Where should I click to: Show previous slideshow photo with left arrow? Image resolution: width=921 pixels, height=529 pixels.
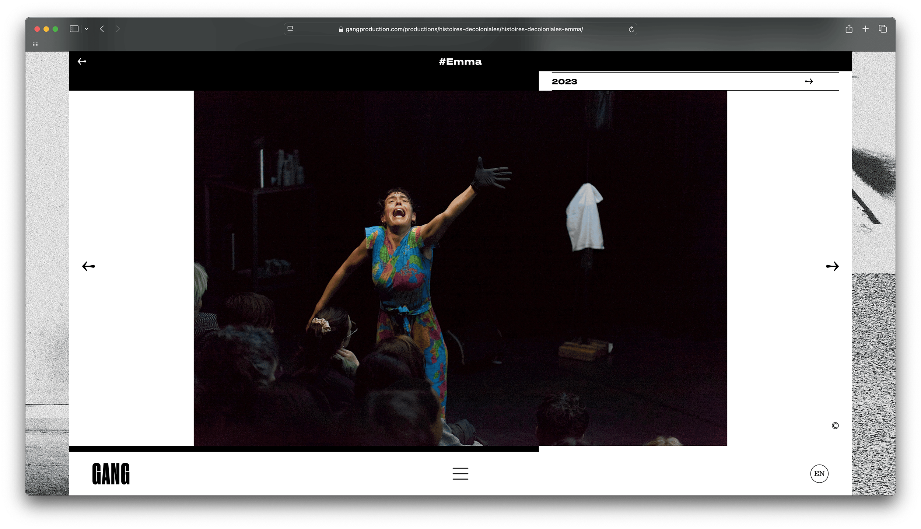[x=88, y=266]
